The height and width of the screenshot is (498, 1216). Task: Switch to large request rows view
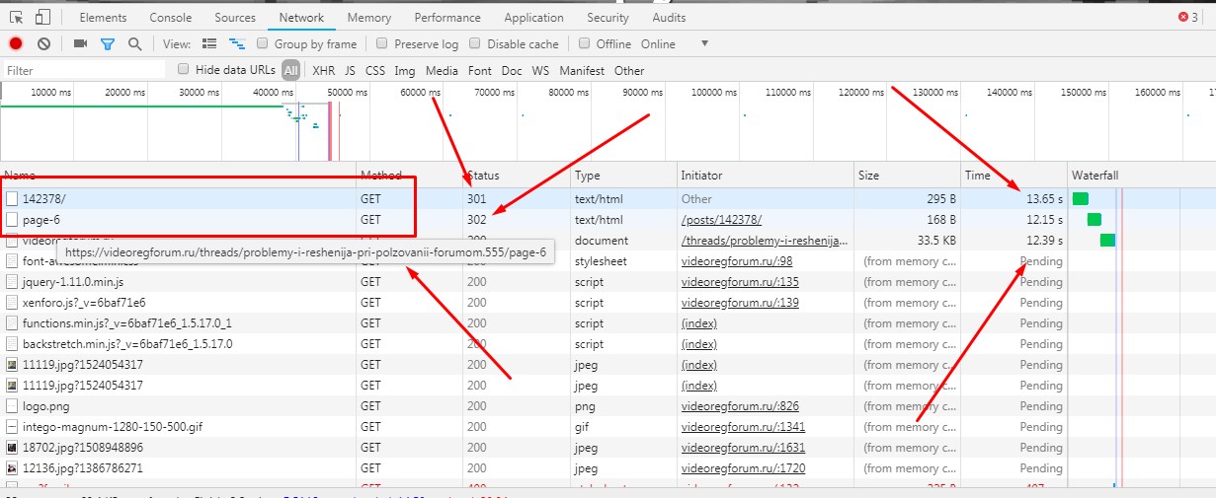(x=209, y=44)
